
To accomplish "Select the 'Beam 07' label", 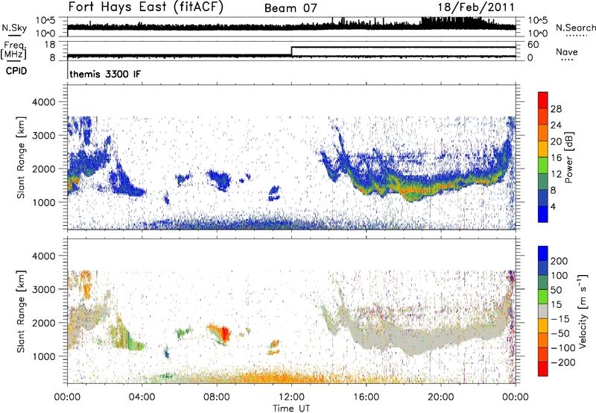I will click(x=291, y=8).
